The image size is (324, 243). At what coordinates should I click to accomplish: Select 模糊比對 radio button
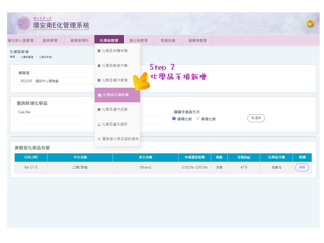[174, 119]
